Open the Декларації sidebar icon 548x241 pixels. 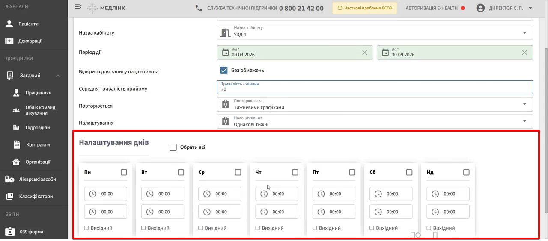tap(9, 41)
